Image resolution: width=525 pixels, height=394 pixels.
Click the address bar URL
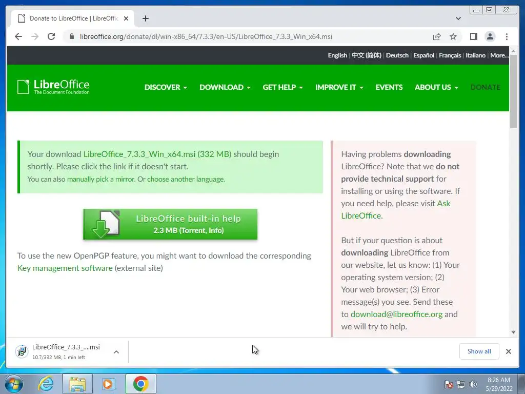206,36
